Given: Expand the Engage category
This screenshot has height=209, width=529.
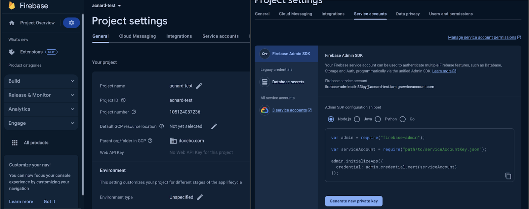Looking at the screenshot, I should [41, 123].
